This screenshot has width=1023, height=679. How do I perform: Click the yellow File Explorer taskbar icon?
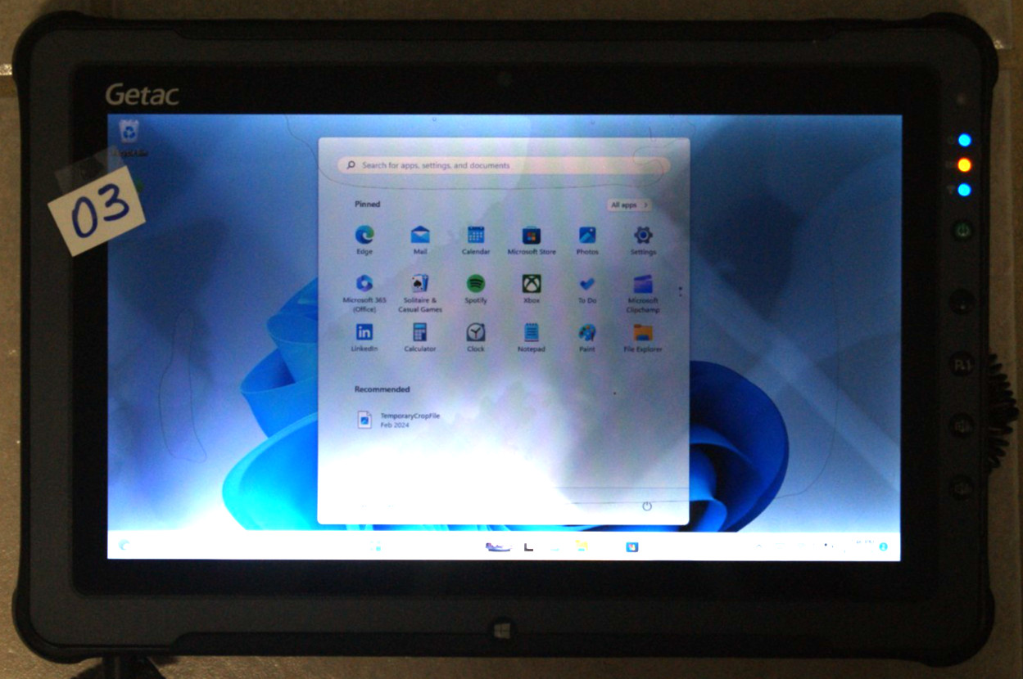(x=582, y=546)
